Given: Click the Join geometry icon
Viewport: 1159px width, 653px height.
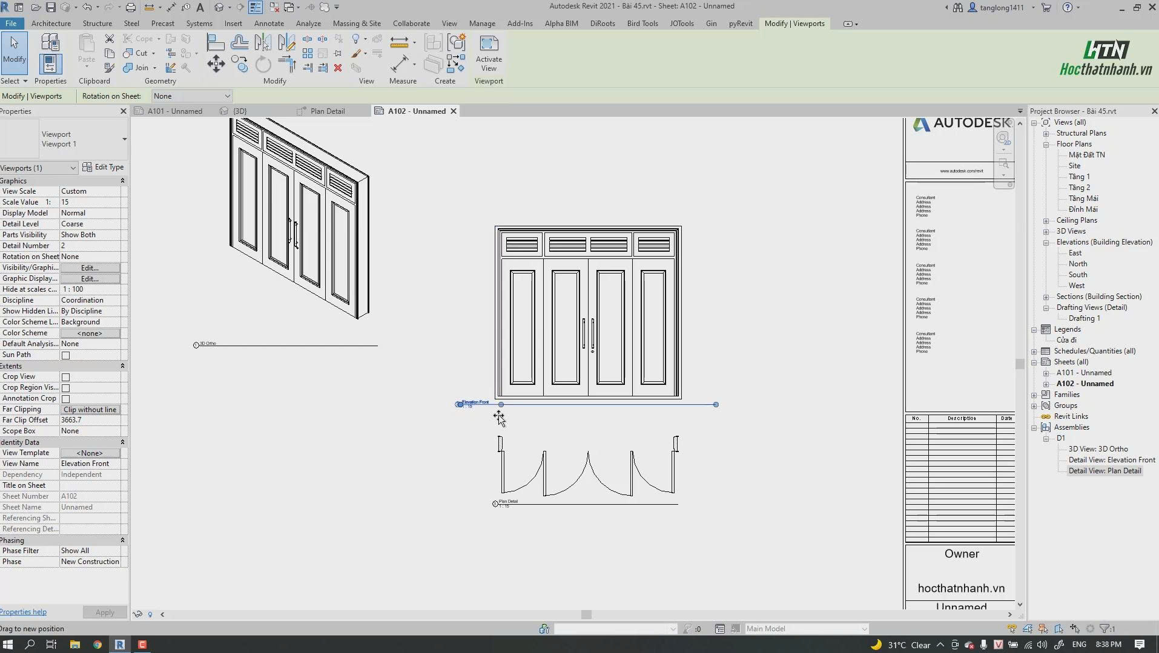Looking at the screenshot, I should 128,68.
